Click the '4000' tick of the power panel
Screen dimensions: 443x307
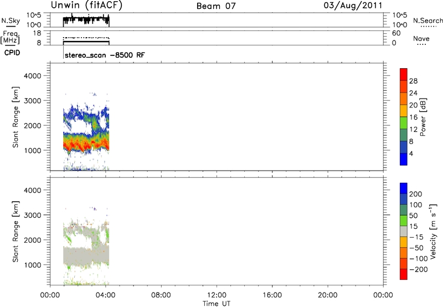pyautogui.click(x=33, y=76)
